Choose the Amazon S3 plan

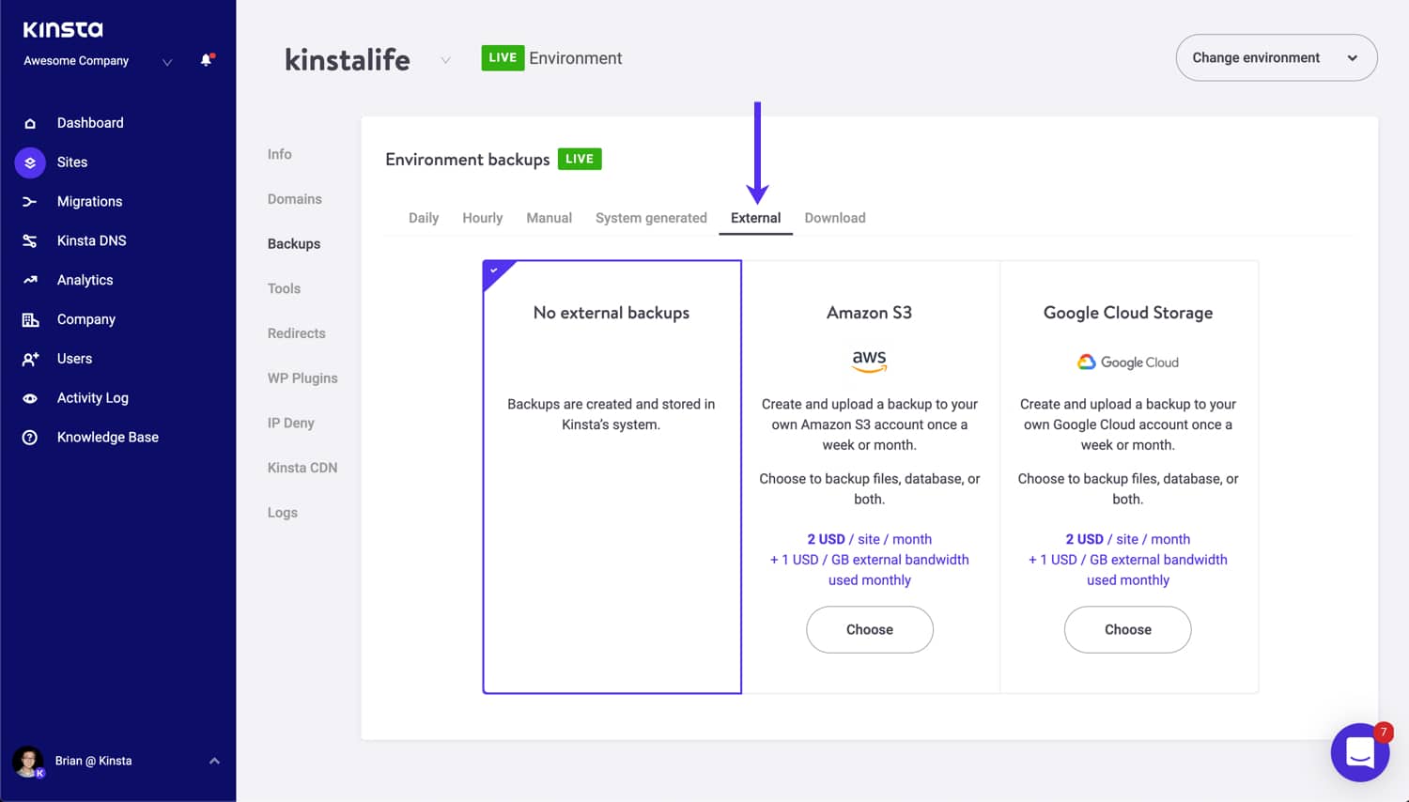[869, 629]
